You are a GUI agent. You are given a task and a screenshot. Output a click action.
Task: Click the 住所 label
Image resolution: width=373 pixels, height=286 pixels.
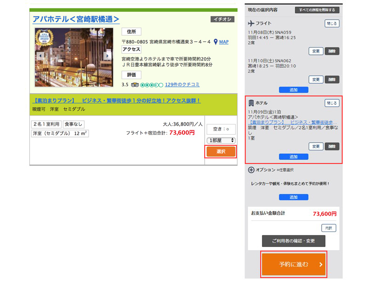coord(131,32)
